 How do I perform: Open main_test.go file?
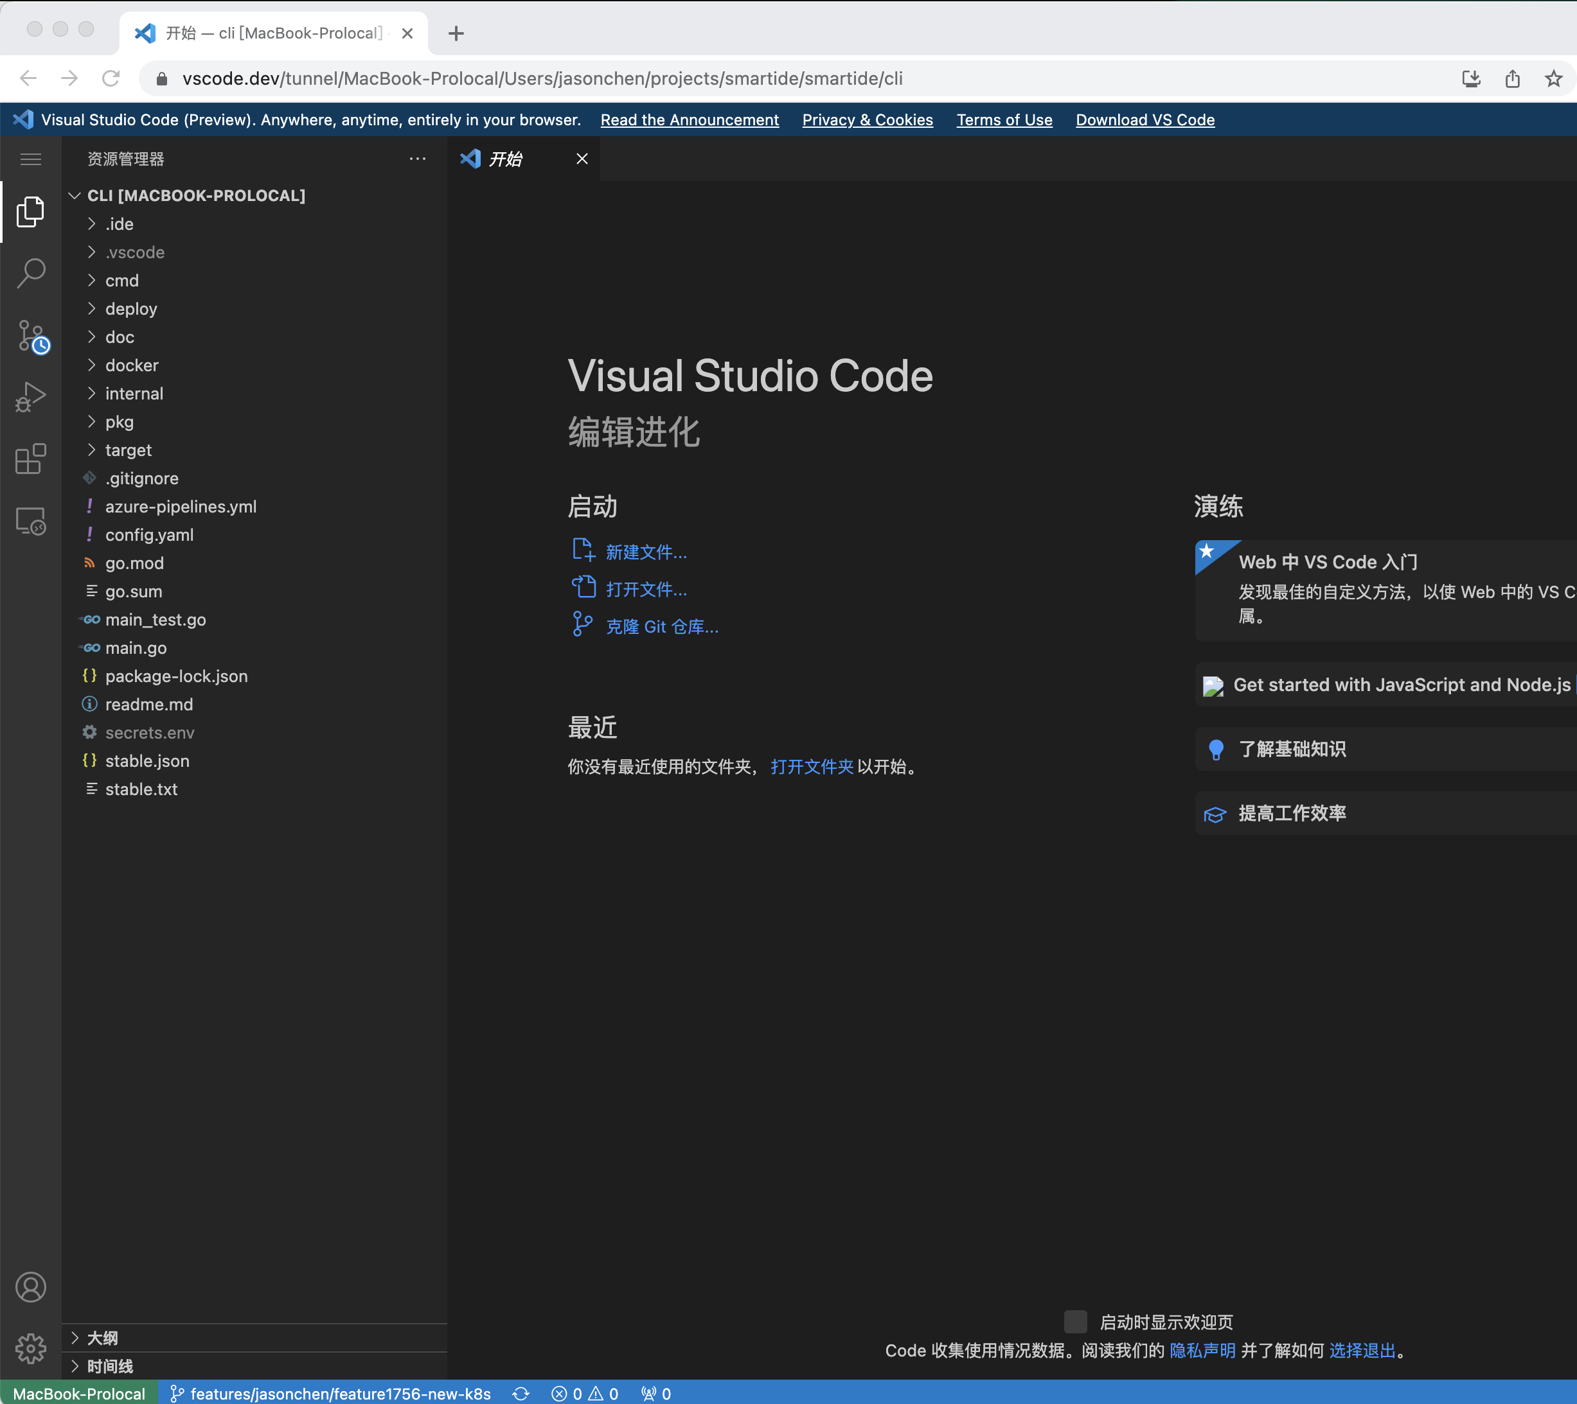254,619
